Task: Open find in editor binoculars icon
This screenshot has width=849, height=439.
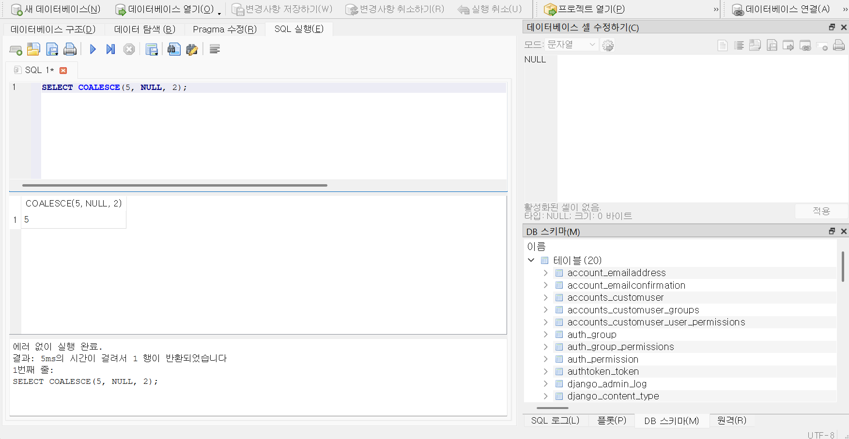Action: pos(174,49)
